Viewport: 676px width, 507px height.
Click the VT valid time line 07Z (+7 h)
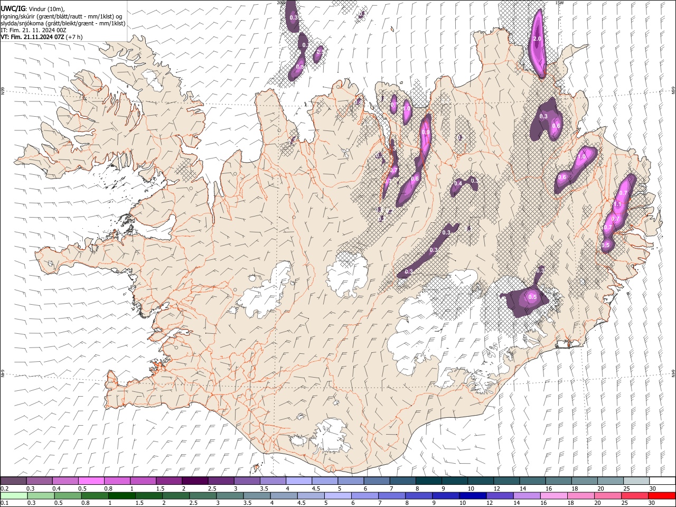tap(41, 37)
